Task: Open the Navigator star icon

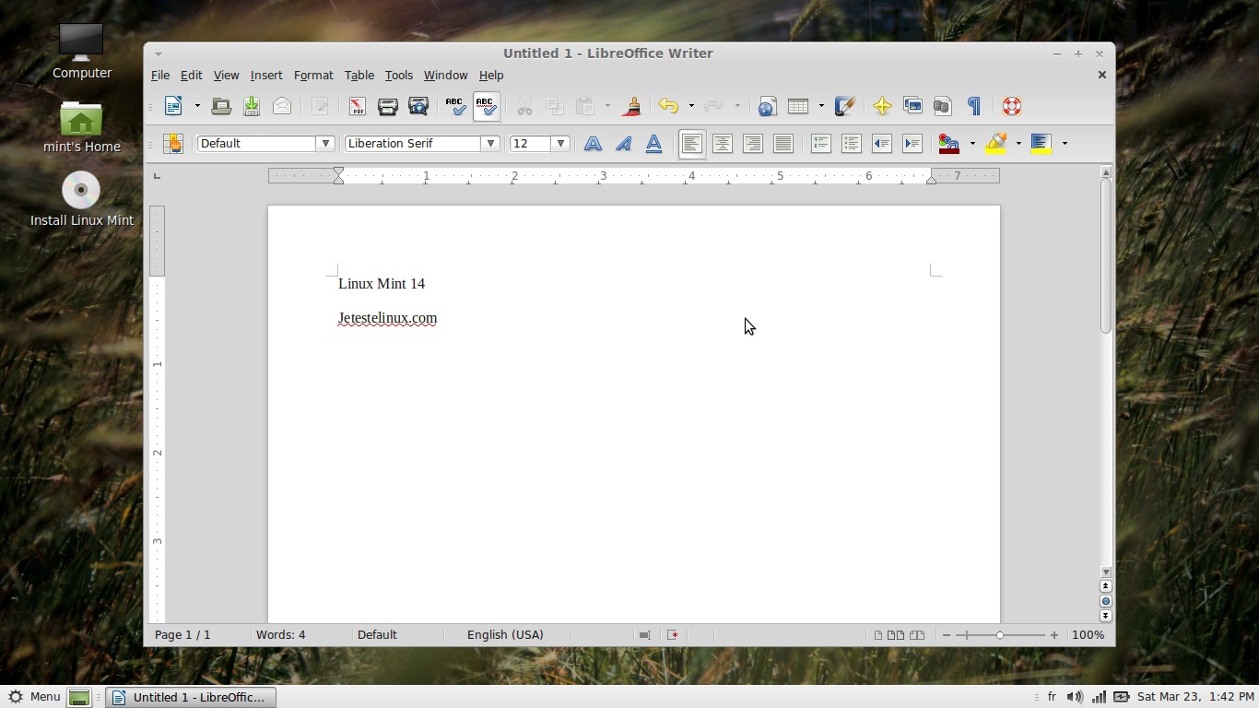Action: coord(882,106)
